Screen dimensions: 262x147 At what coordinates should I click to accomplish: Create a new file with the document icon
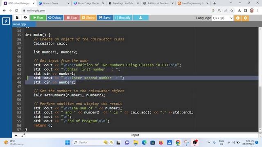17,18
